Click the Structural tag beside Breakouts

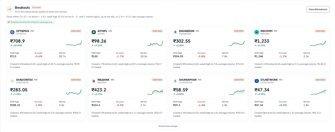click(36, 8)
